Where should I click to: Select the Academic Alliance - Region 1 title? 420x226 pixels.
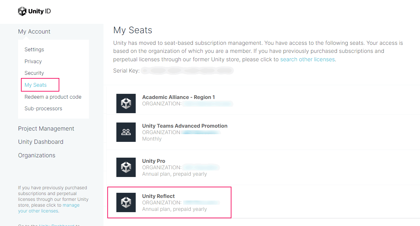(x=178, y=97)
